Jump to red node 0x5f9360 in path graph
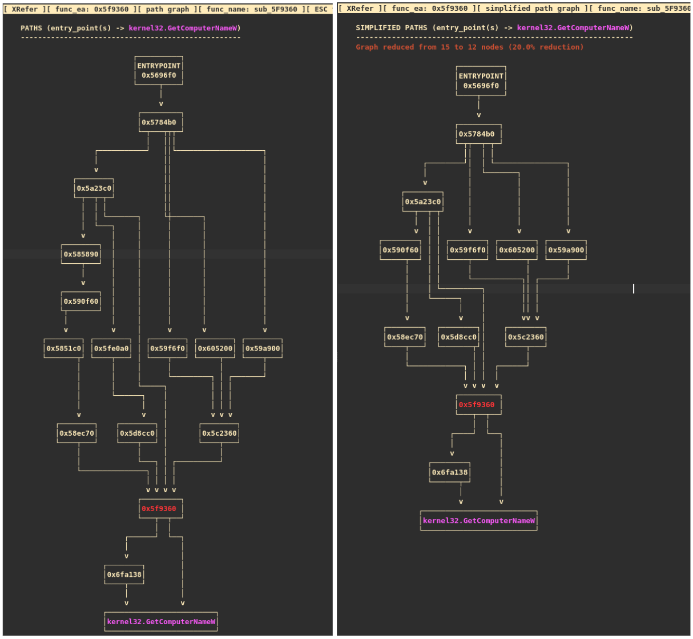 [x=161, y=508]
